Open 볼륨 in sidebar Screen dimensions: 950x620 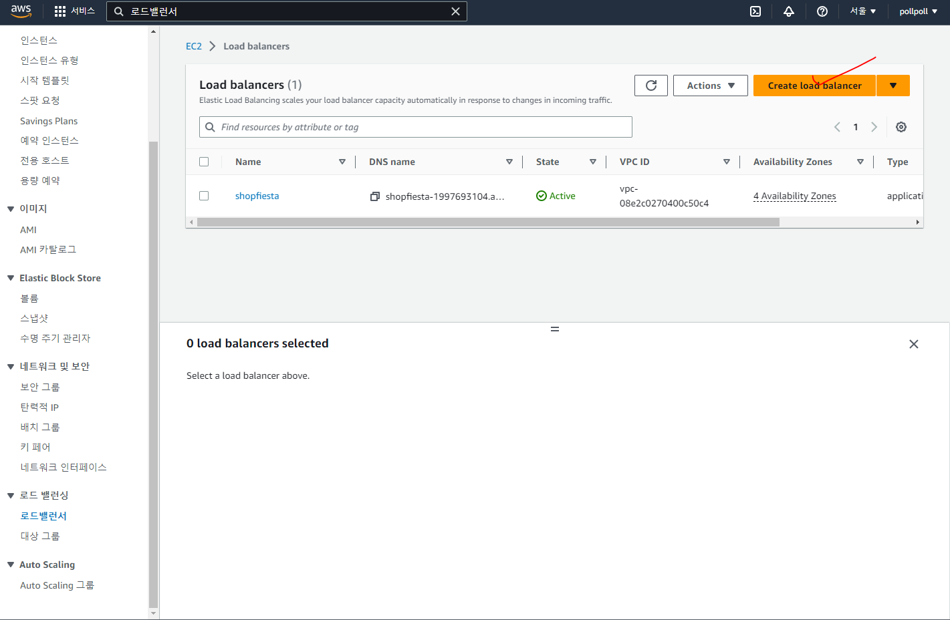click(x=29, y=298)
